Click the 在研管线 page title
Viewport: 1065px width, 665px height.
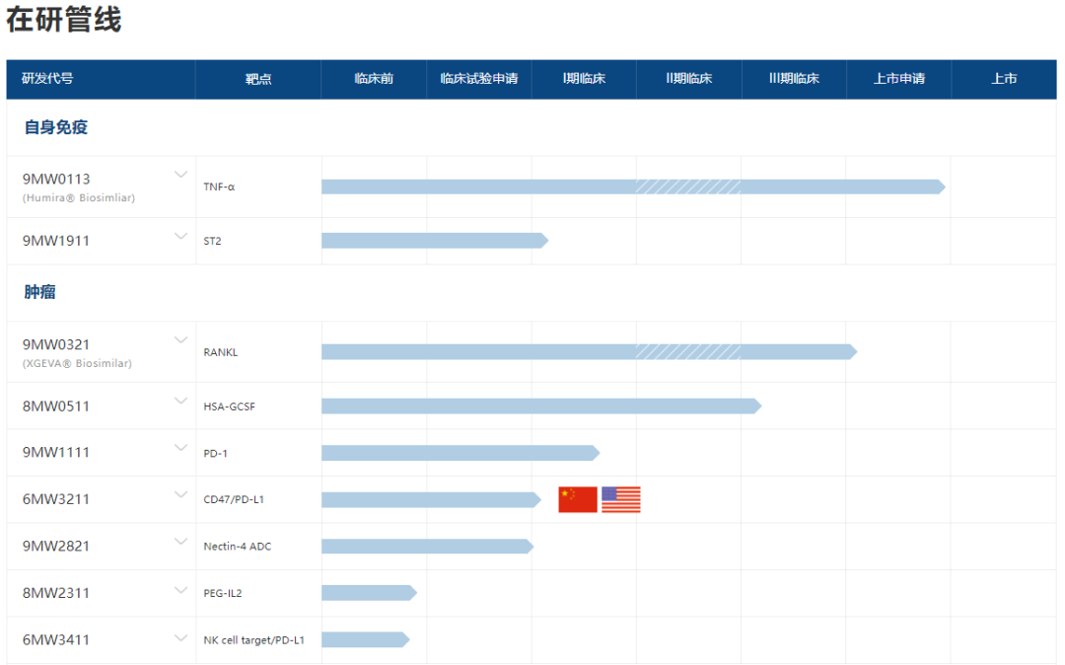[63, 19]
